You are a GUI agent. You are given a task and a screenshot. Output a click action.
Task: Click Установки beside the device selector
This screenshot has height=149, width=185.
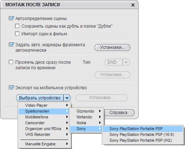click(101, 98)
